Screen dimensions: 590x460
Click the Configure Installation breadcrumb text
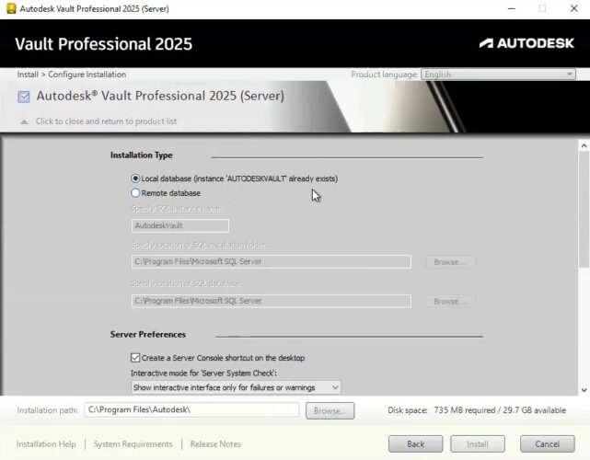point(87,75)
